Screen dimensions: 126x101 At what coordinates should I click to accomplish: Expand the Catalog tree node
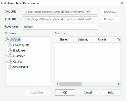[x=7, y=62]
